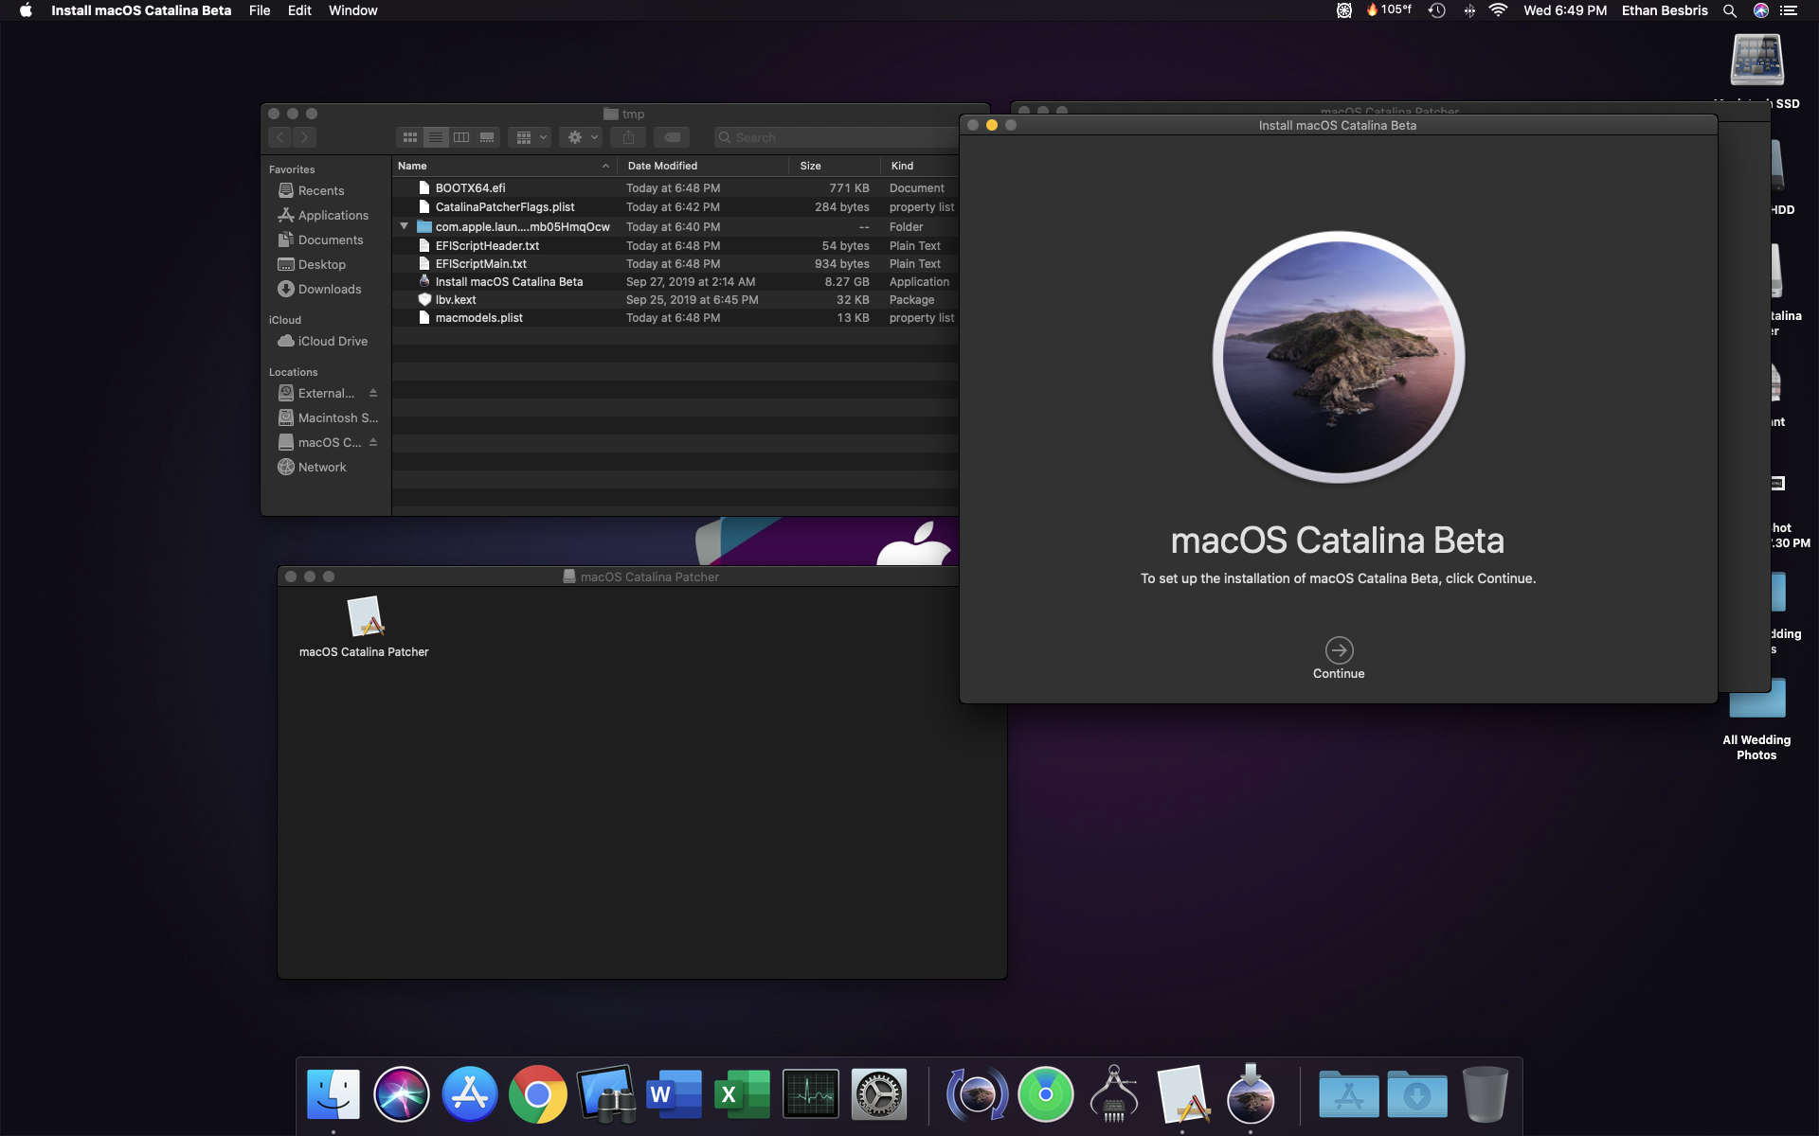
Task: Collapse the com.apple.laun folder disclosure triangle
Action: coord(404,226)
